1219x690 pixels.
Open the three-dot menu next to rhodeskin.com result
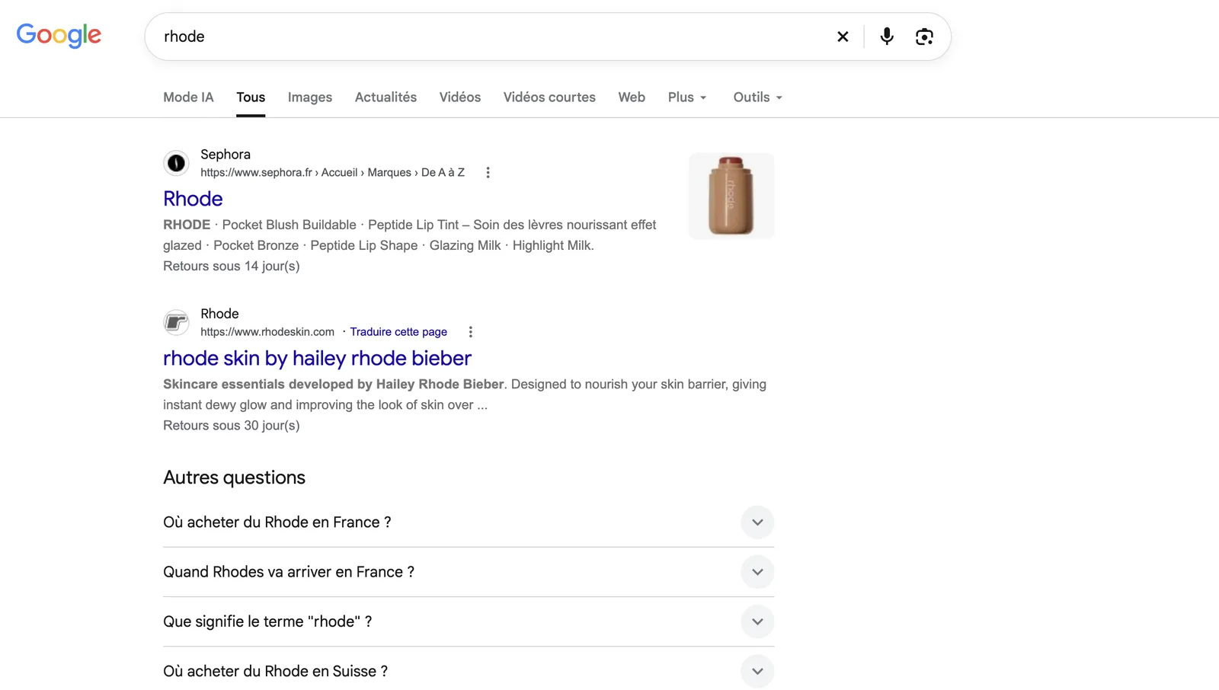pos(470,332)
